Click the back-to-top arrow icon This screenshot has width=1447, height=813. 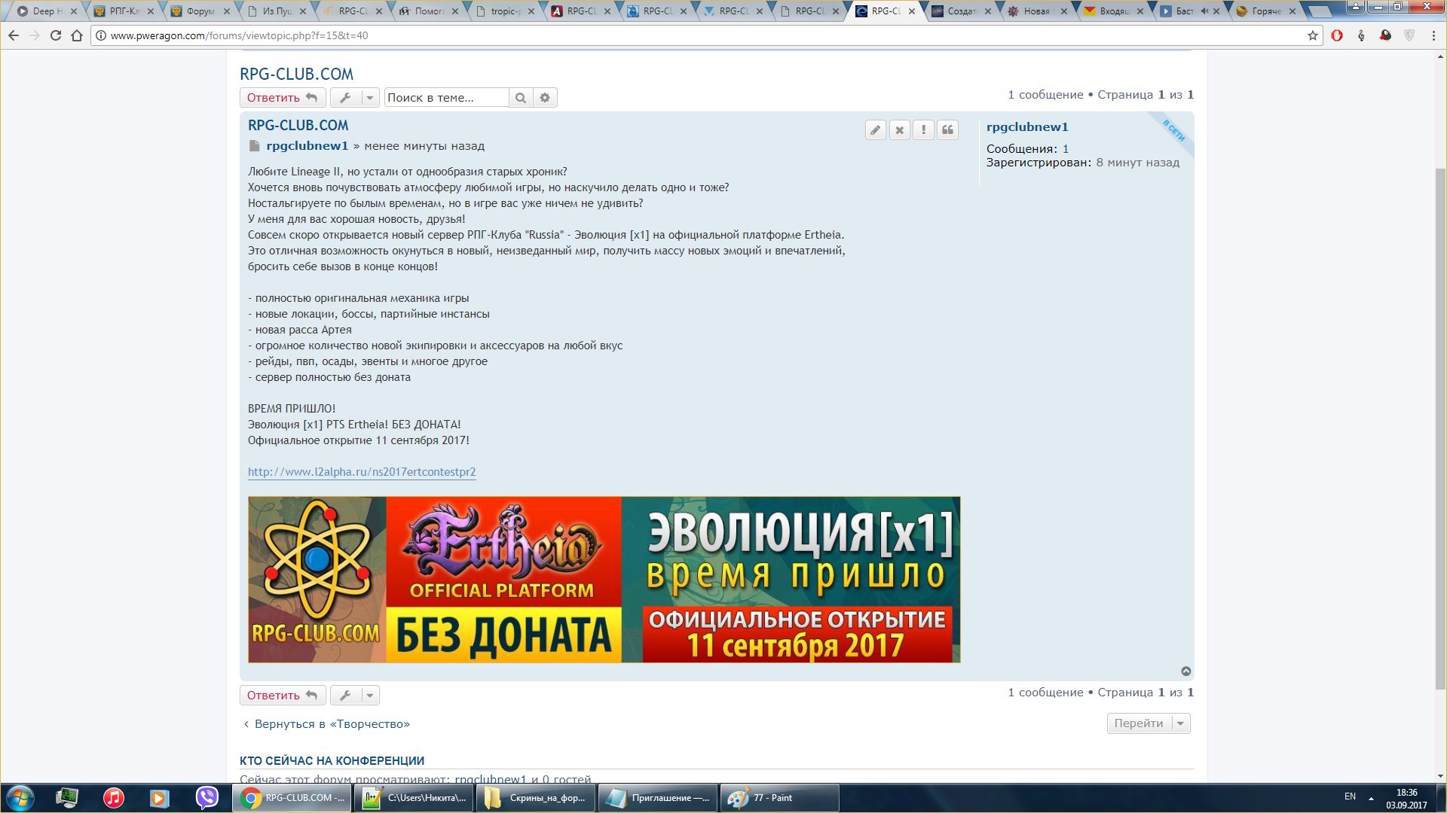[x=1185, y=671]
